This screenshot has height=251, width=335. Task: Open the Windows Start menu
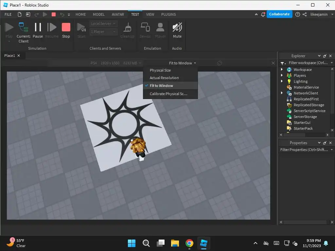click(132, 243)
